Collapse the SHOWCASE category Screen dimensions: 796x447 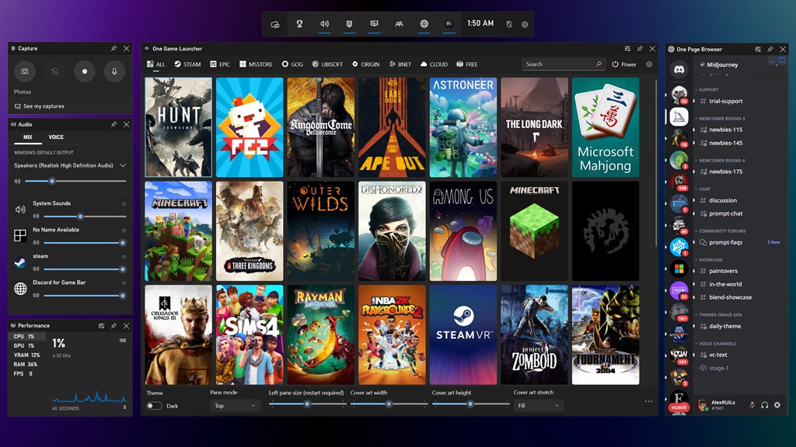pyautogui.click(x=709, y=259)
